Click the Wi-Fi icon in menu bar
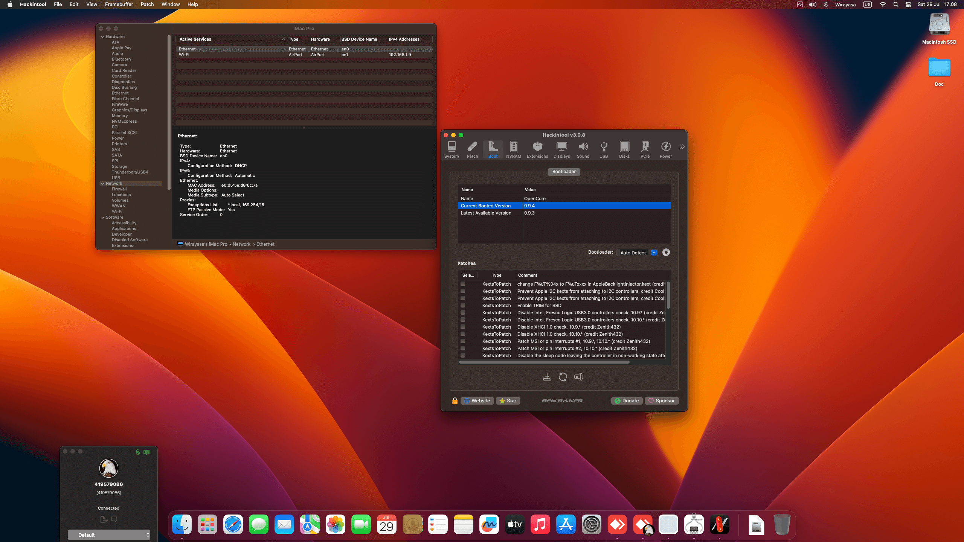Image resolution: width=964 pixels, height=542 pixels. click(x=883, y=5)
